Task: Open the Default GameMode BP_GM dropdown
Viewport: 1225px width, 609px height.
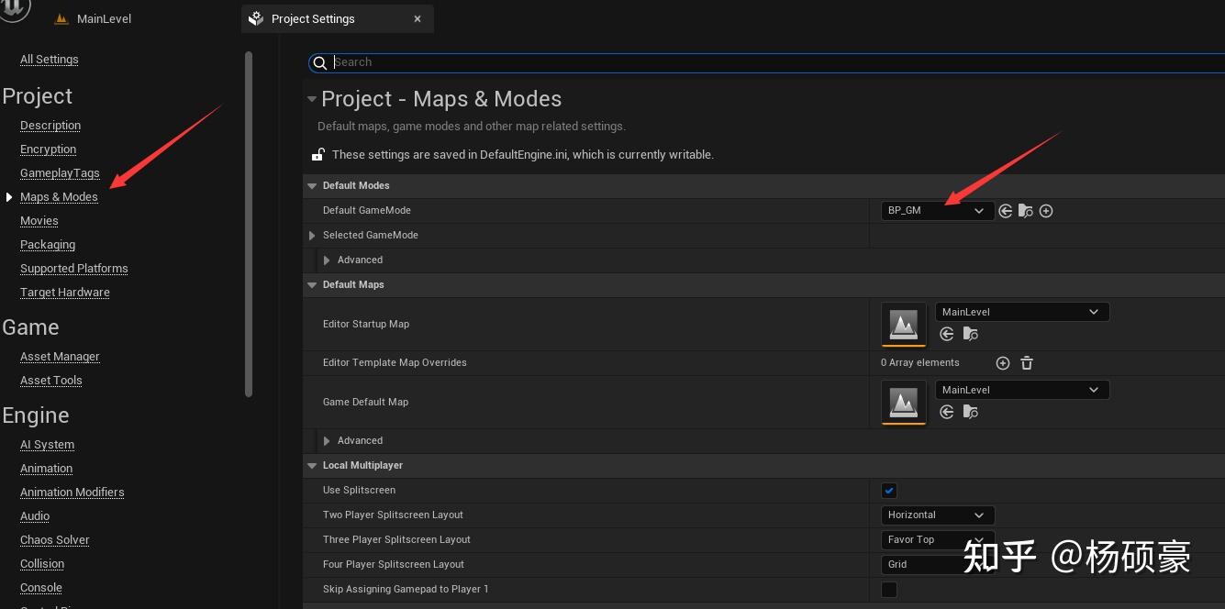Action: (936, 211)
